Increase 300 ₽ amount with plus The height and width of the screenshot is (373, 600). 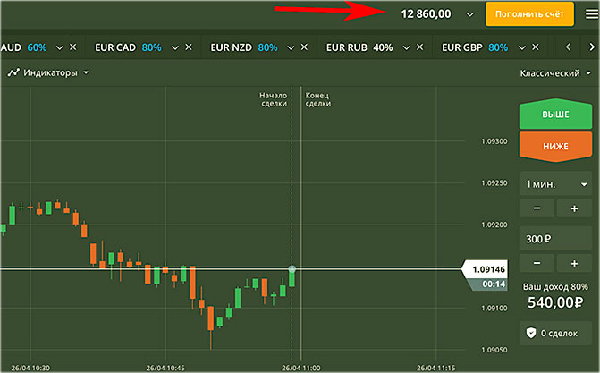coord(573,262)
